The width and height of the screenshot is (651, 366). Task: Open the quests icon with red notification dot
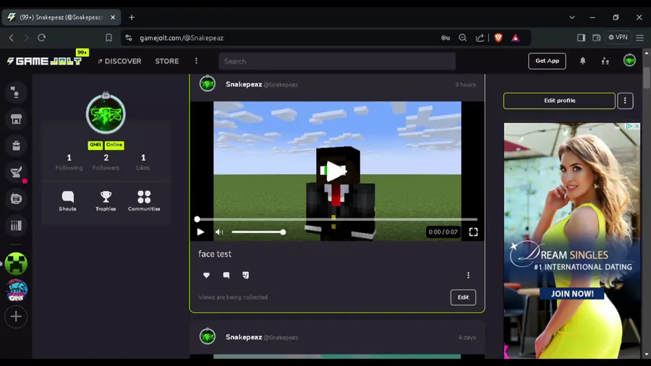17,173
